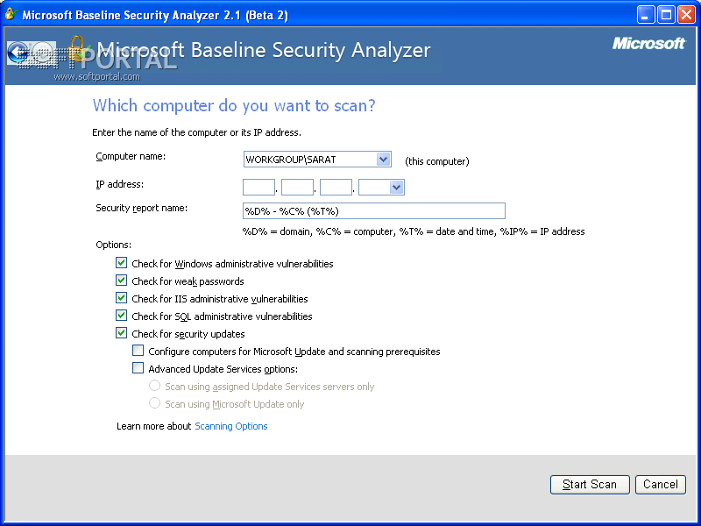
Task: Open the IP address dropdown arrow
Action: point(397,188)
